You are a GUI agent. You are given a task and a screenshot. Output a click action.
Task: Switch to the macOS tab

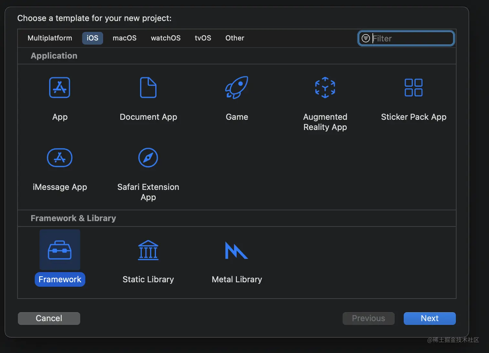(125, 38)
